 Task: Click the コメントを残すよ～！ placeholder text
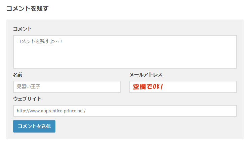click(39, 41)
